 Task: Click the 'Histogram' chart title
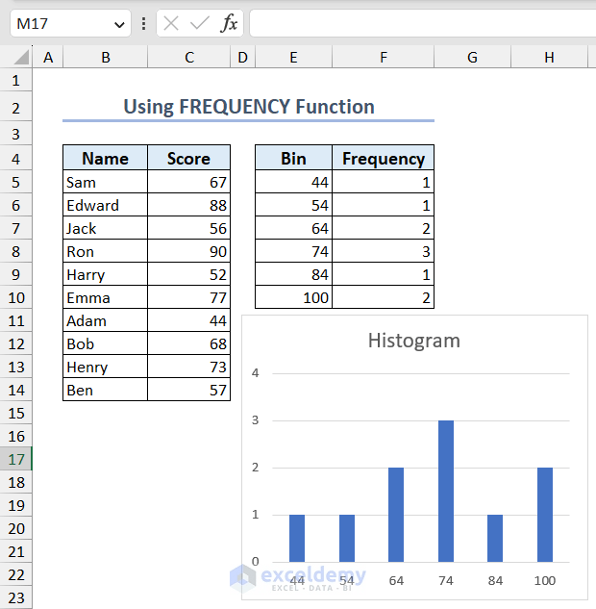tap(414, 341)
